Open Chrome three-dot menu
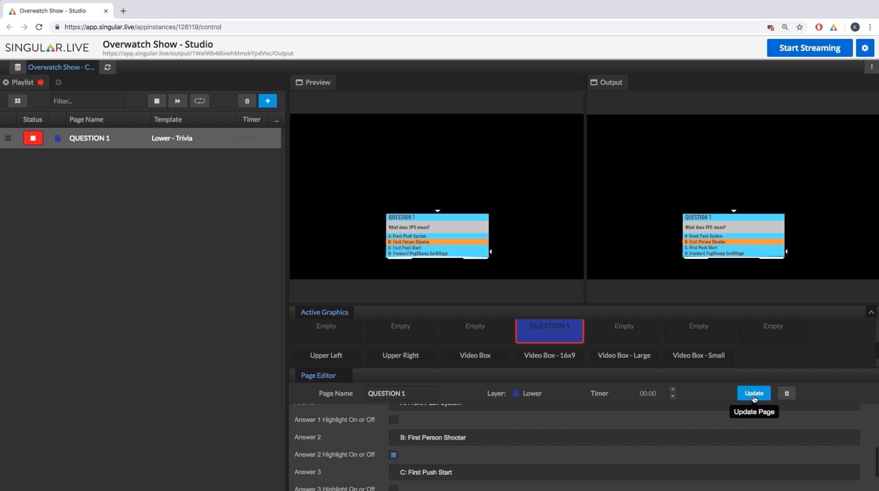The image size is (879, 491). 870,27
